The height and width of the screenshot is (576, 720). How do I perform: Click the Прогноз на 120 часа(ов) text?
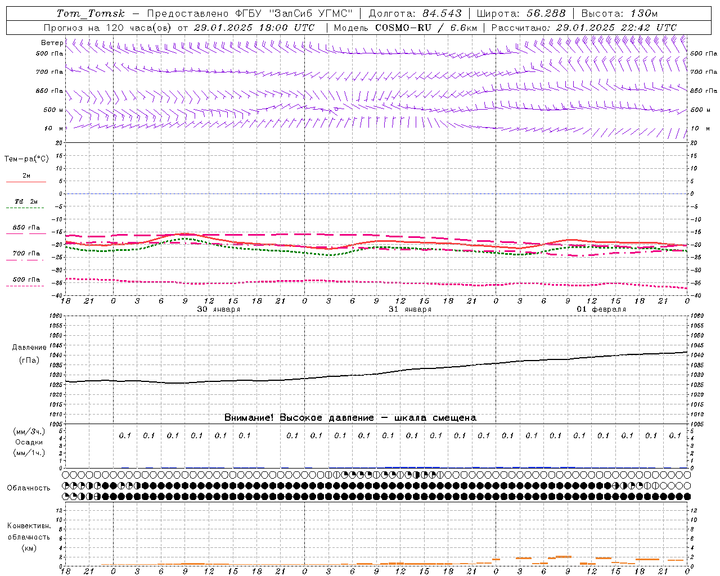[108, 28]
